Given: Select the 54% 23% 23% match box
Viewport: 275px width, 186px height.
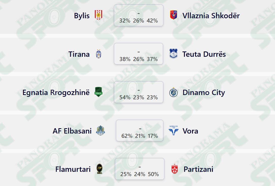Looking at the screenshot, I should point(139,92).
